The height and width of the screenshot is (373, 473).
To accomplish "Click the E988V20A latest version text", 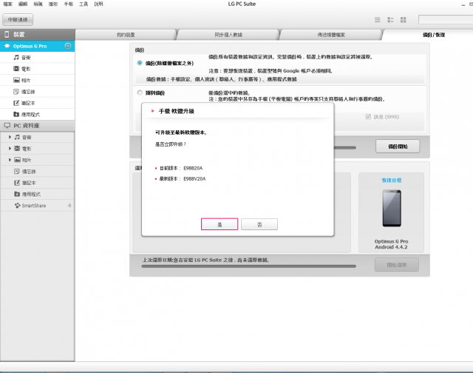I will click(x=194, y=178).
